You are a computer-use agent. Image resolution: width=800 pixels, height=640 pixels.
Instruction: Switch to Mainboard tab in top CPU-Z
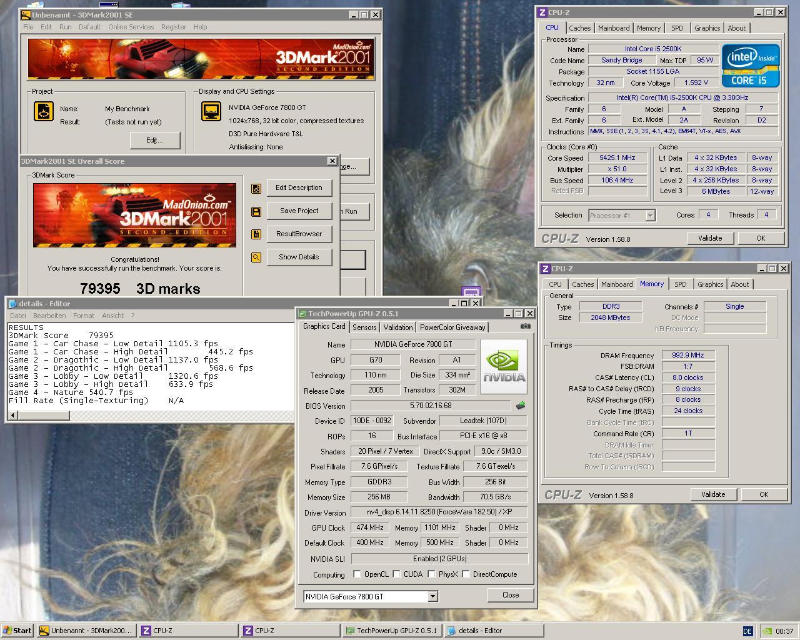coord(614,28)
